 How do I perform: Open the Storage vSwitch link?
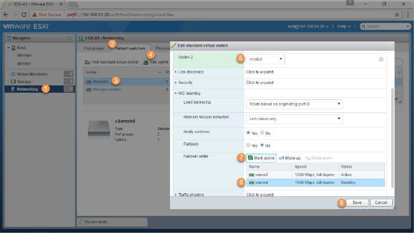click(x=107, y=90)
